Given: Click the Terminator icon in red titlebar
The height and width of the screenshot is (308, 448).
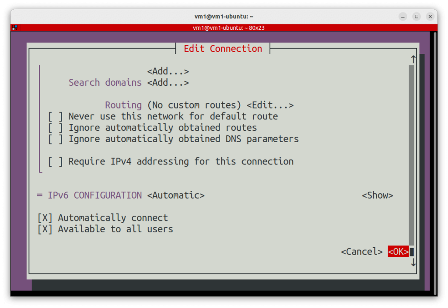Looking at the screenshot, I should pyautogui.click(x=14, y=28).
